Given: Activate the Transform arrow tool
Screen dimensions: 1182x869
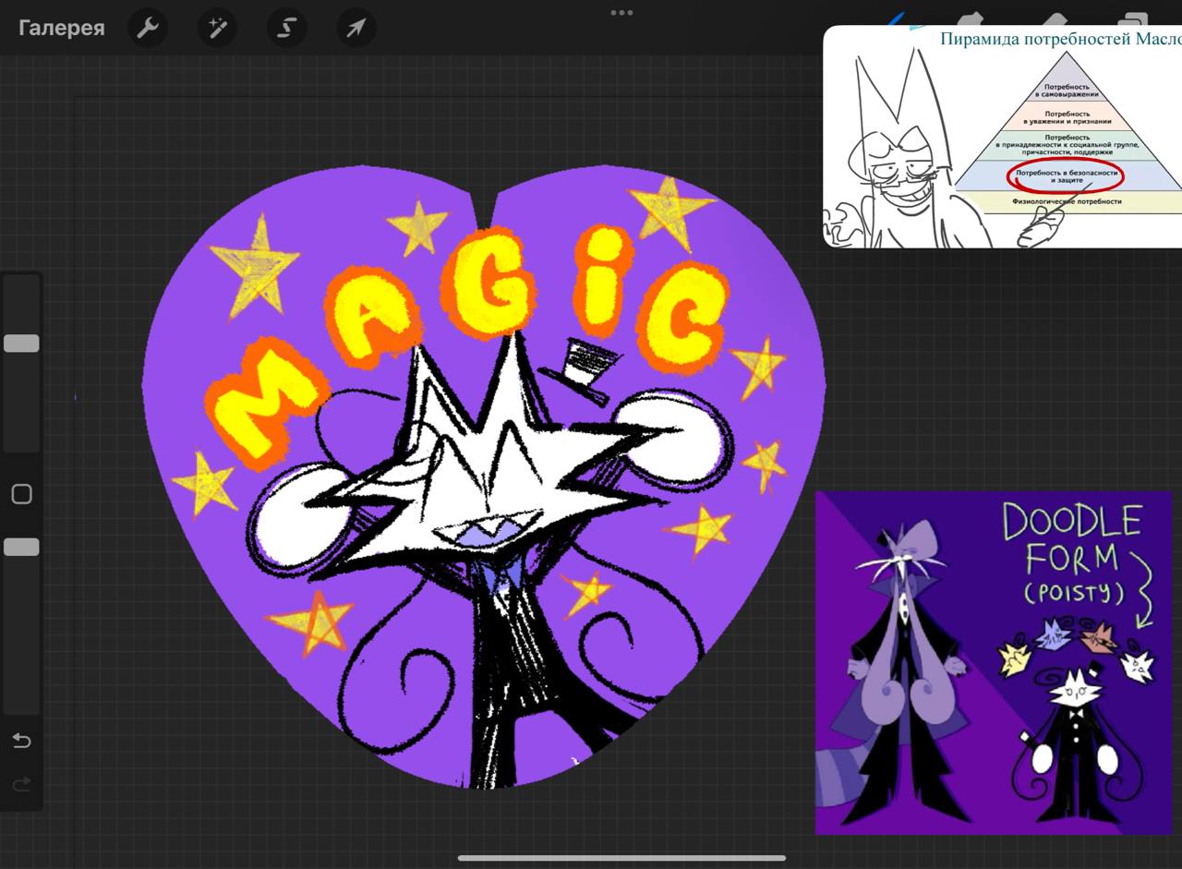Looking at the screenshot, I should click(356, 28).
